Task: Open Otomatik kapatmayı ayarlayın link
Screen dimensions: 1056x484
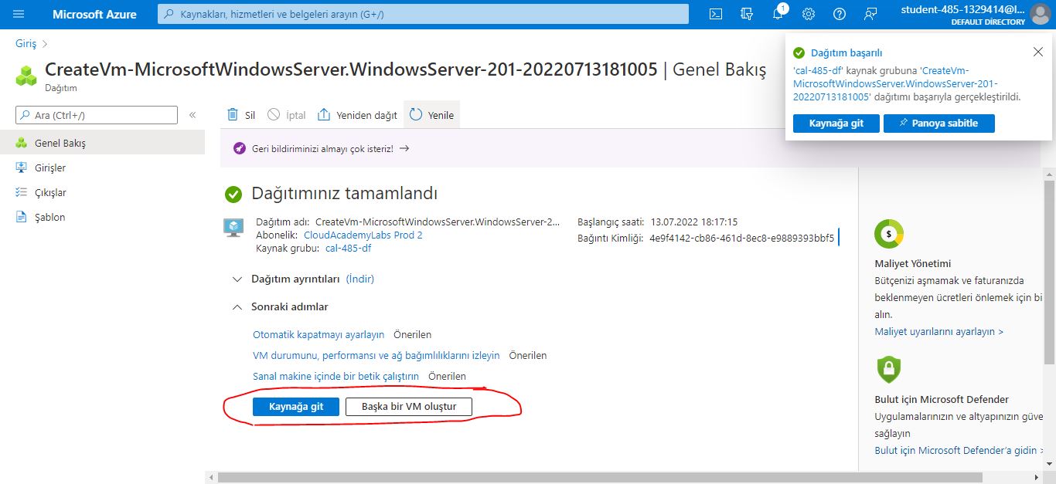Action: 319,334
